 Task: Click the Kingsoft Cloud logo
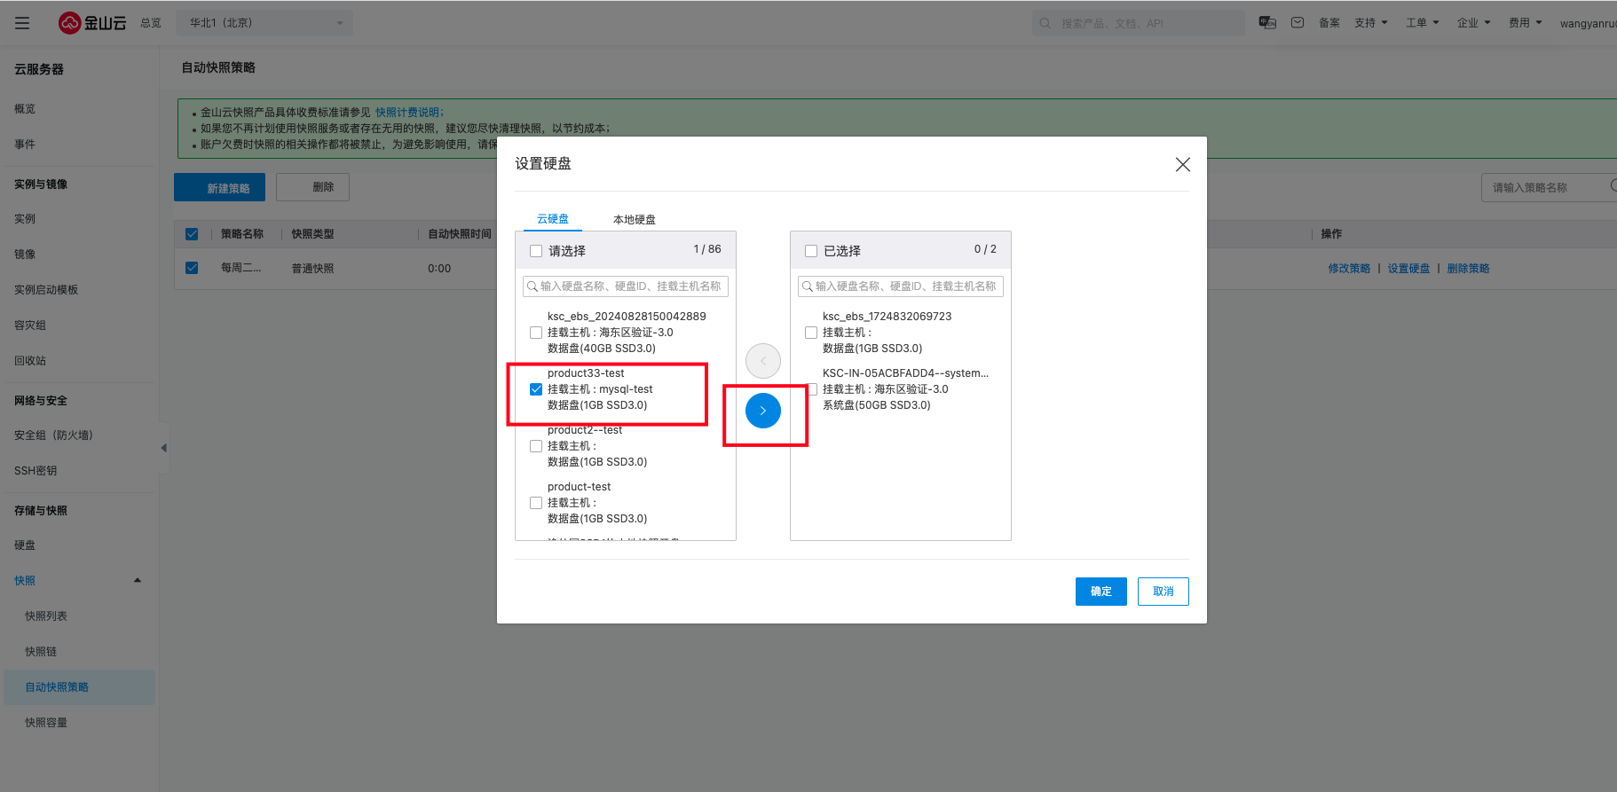(x=92, y=23)
